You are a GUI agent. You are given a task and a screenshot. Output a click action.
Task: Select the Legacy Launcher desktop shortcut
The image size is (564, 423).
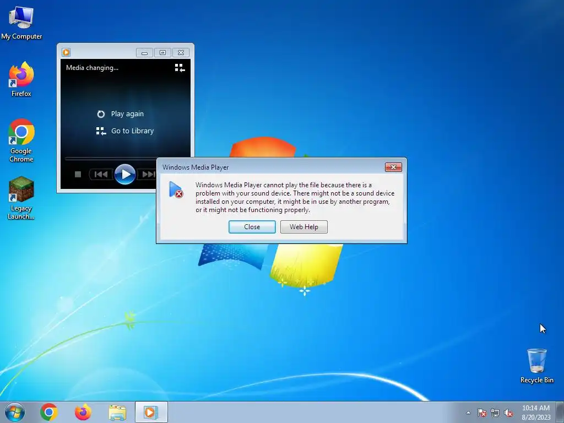pyautogui.click(x=21, y=198)
